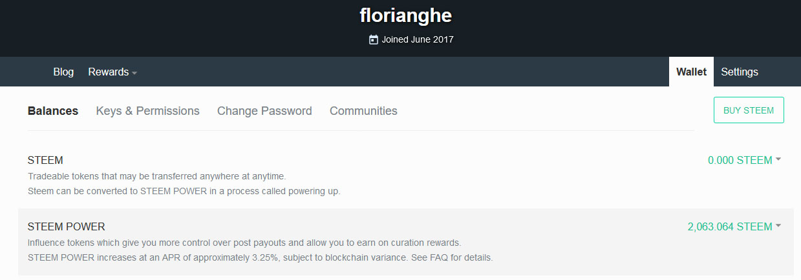View the Communities section

pos(363,111)
